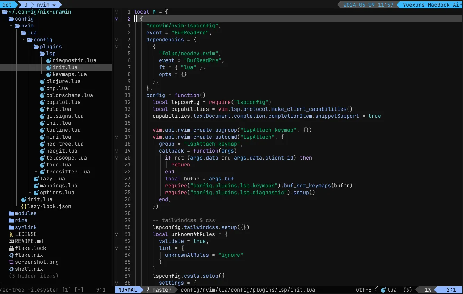Toggle the fold on line 19 callback function
The image size is (463, 294).
pyautogui.click(x=116, y=150)
